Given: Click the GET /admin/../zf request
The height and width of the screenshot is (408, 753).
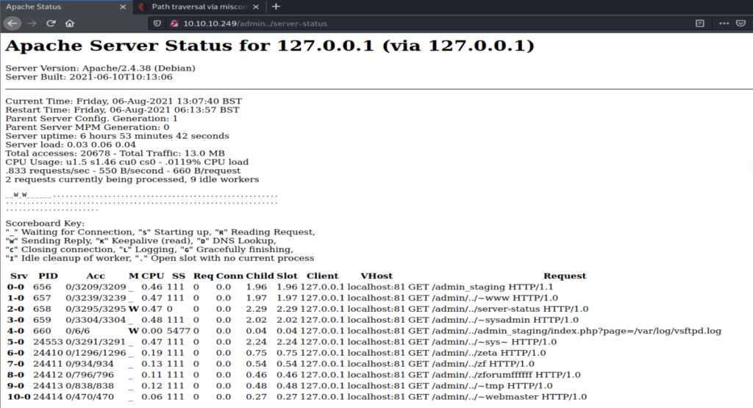Looking at the screenshot, I should pyautogui.click(x=471, y=364).
